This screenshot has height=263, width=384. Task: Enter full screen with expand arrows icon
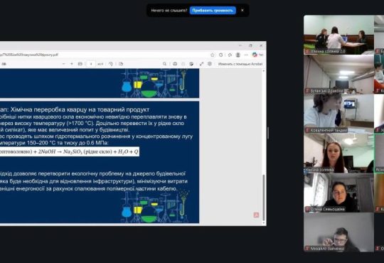[x=201, y=64]
